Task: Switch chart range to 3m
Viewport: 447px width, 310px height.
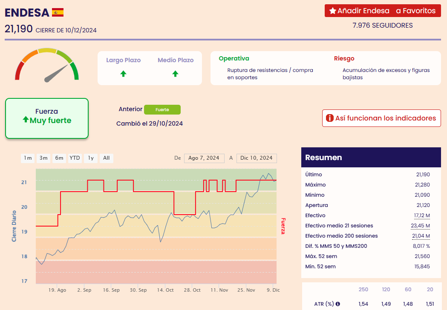Action: coord(43,158)
